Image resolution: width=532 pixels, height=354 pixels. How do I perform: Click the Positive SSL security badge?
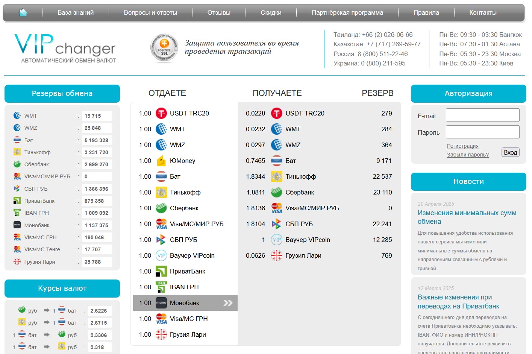coord(164,48)
